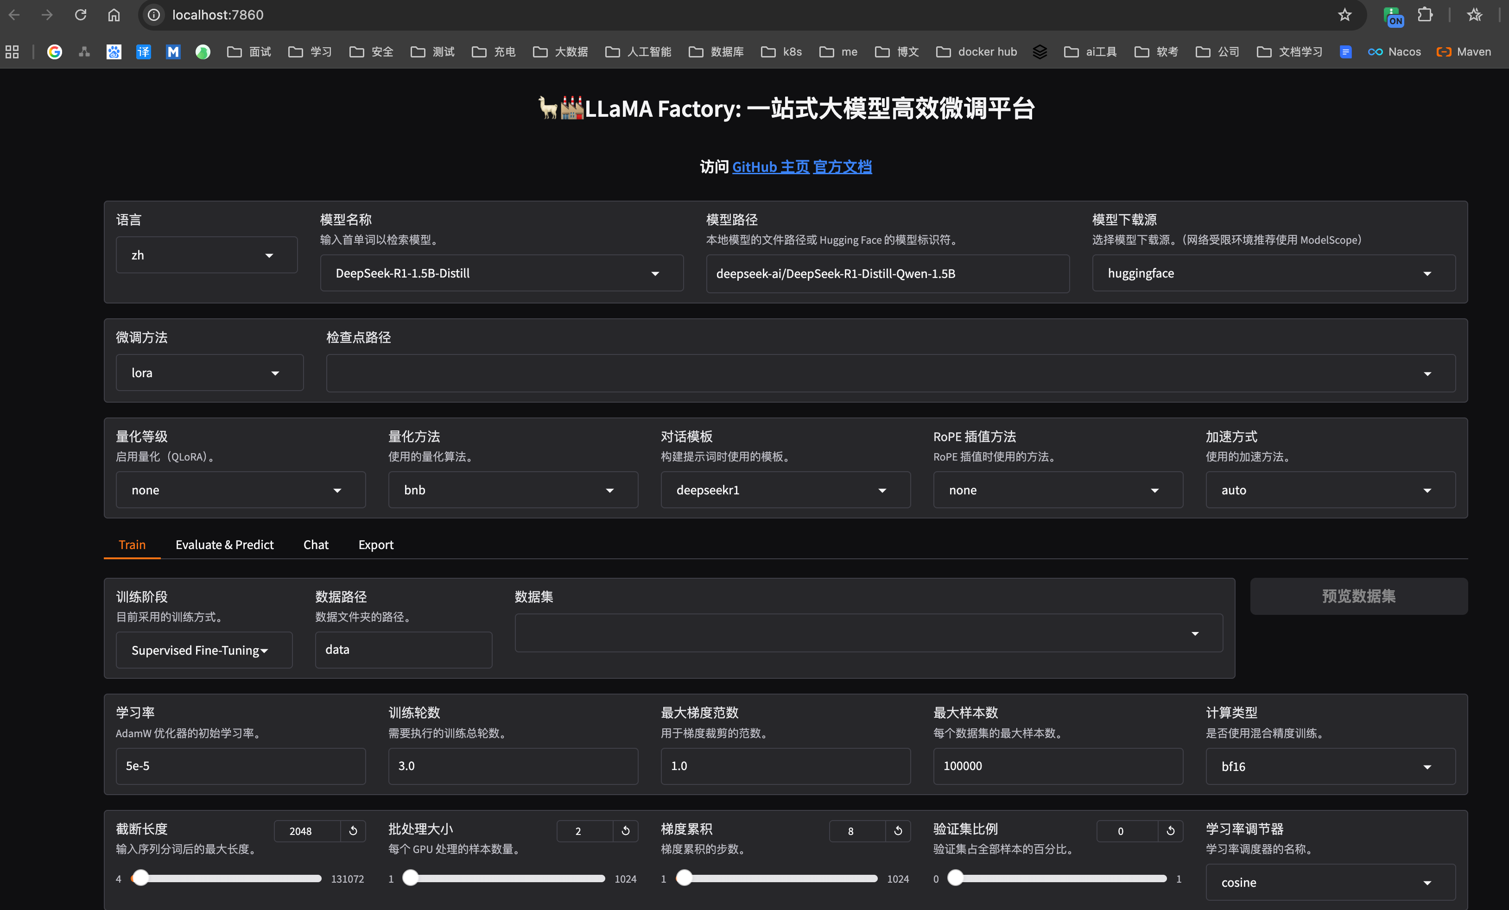Open the GitHub 主页 link
The width and height of the screenshot is (1509, 910).
point(771,166)
